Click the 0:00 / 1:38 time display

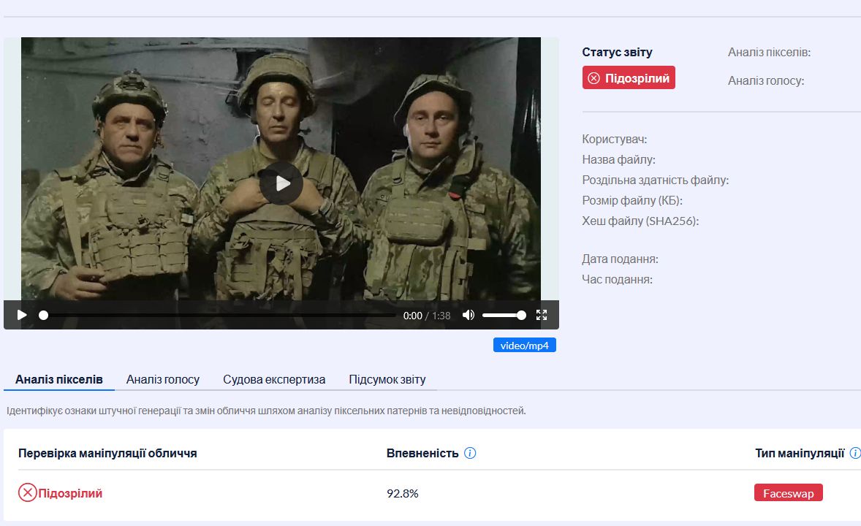point(427,316)
